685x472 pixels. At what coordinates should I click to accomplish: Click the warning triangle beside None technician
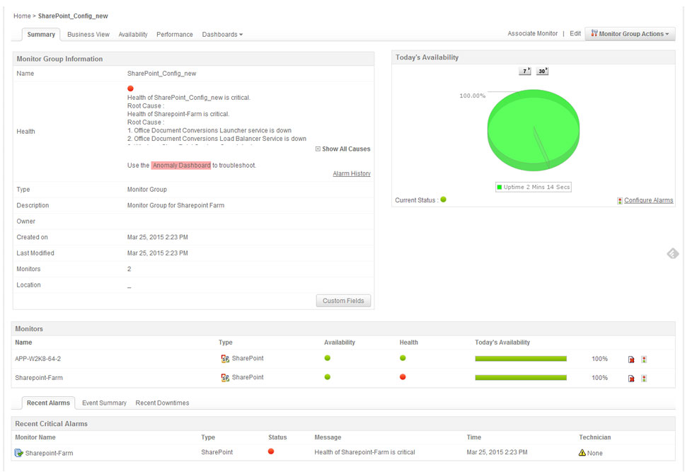click(582, 452)
